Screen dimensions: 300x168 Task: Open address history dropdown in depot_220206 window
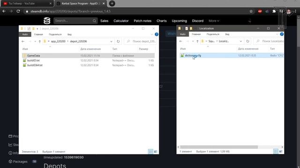111,42
